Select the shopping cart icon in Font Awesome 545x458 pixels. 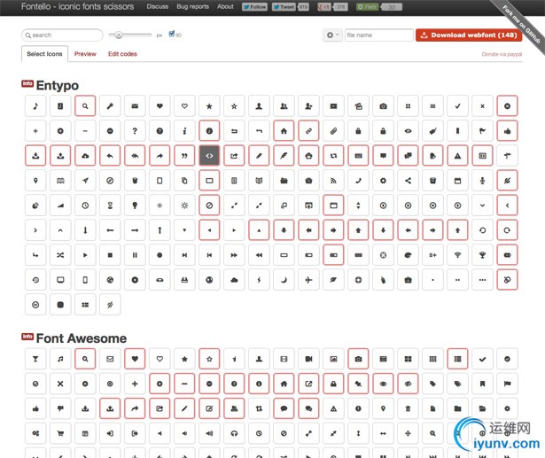[60, 433]
